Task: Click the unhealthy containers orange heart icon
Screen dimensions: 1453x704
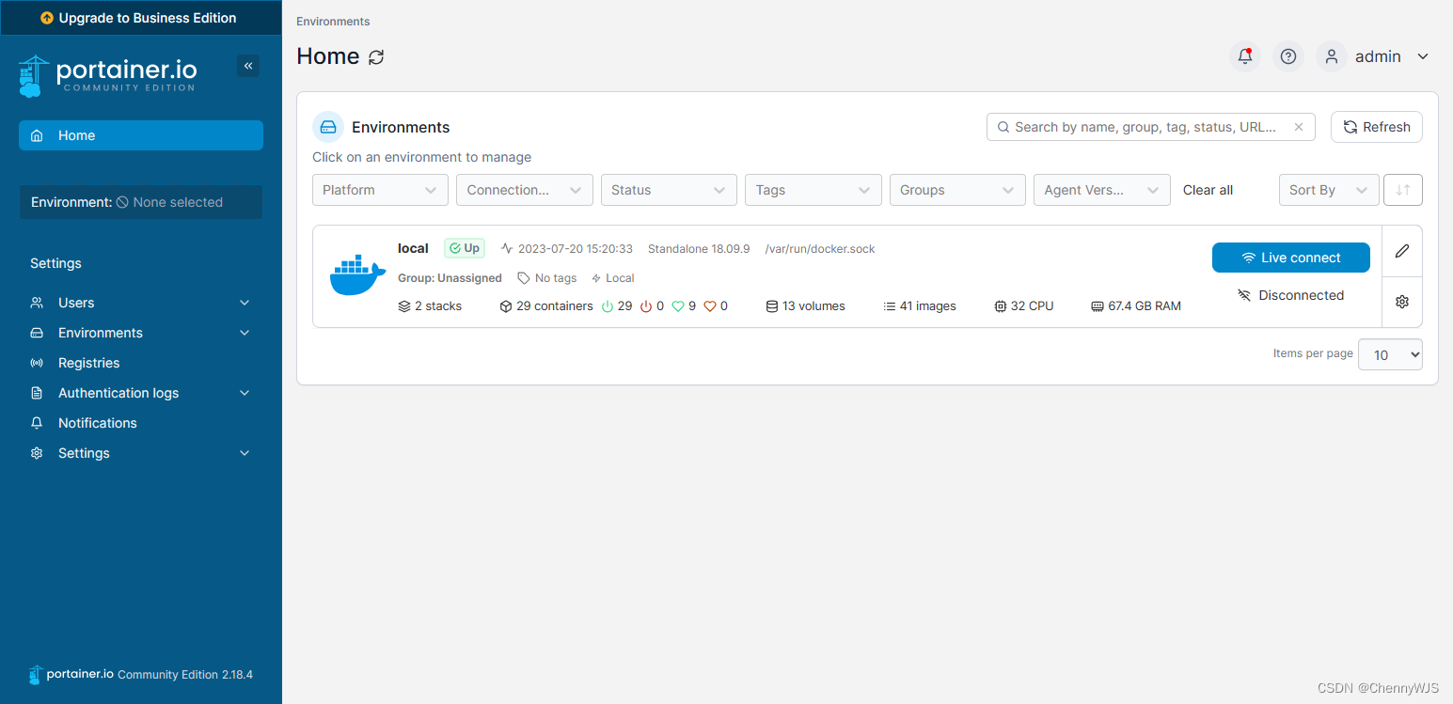Action: tap(710, 306)
